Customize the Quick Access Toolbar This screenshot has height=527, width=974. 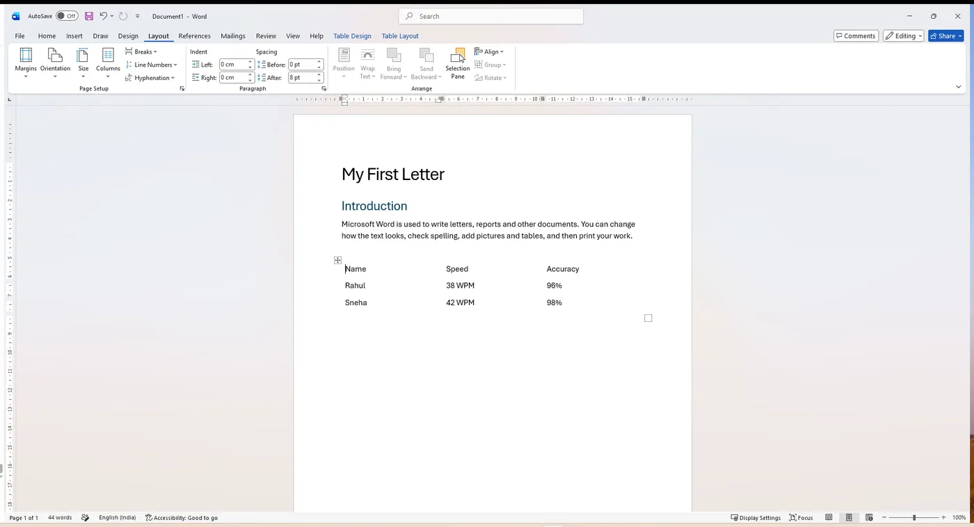point(138,16)
